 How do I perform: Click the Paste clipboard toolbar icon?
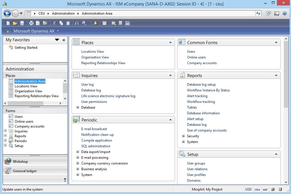coord(68,23)
